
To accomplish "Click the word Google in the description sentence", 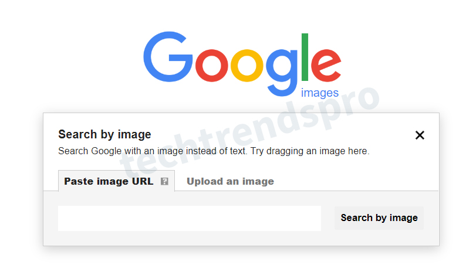I will pyautogui.click(x=106, y=151).
